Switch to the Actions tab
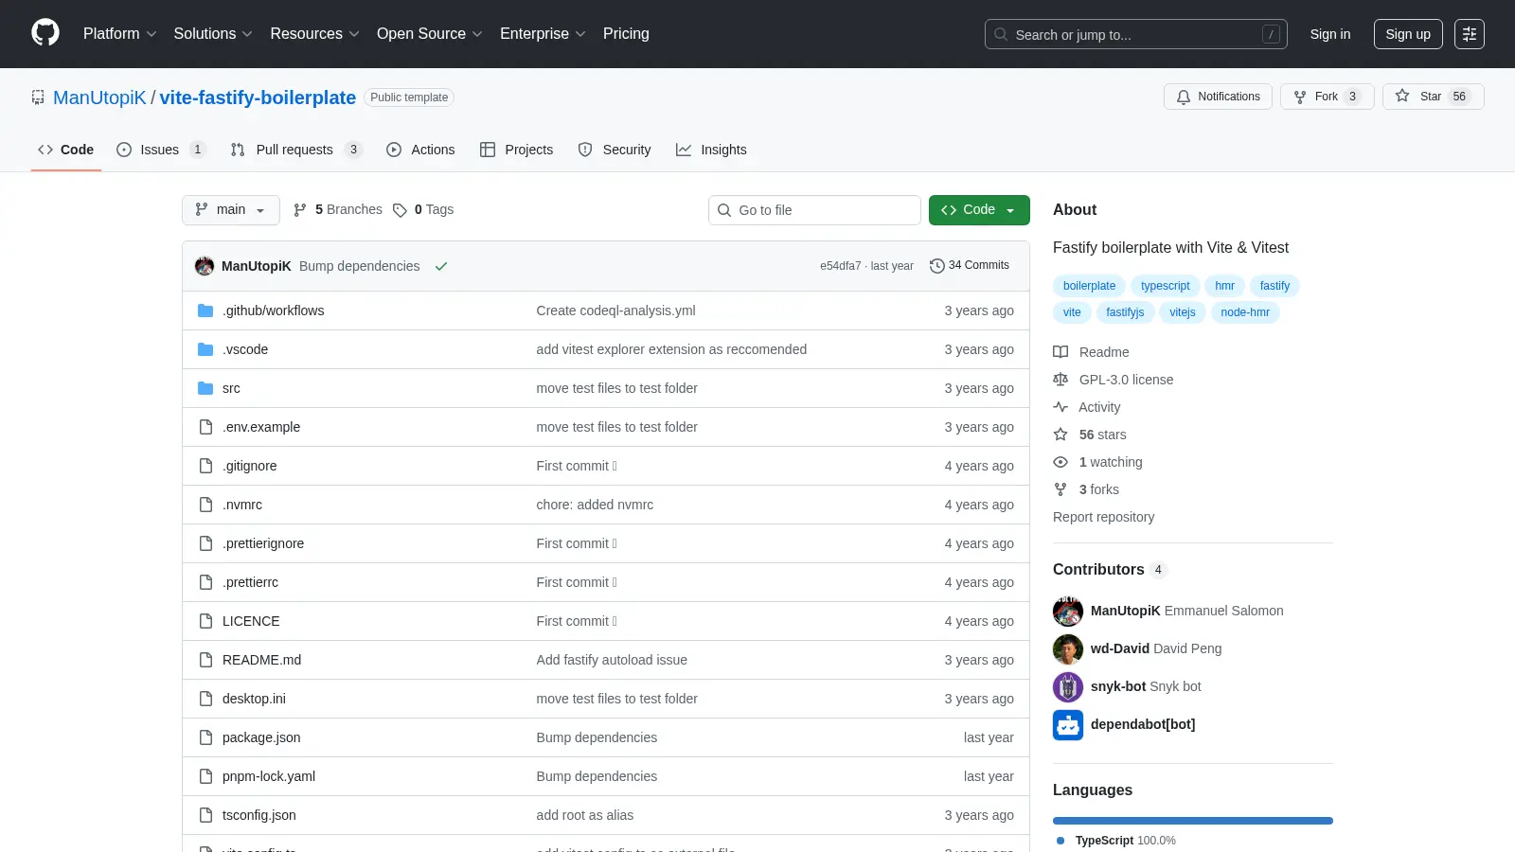The width and height of the screenshot is (1515, 852). (420, 150)
